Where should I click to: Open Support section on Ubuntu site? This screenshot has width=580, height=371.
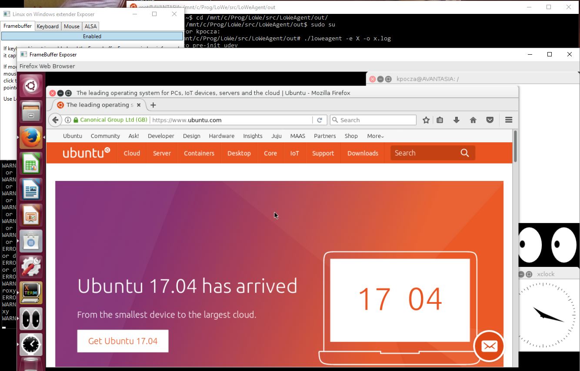[323, 153]
